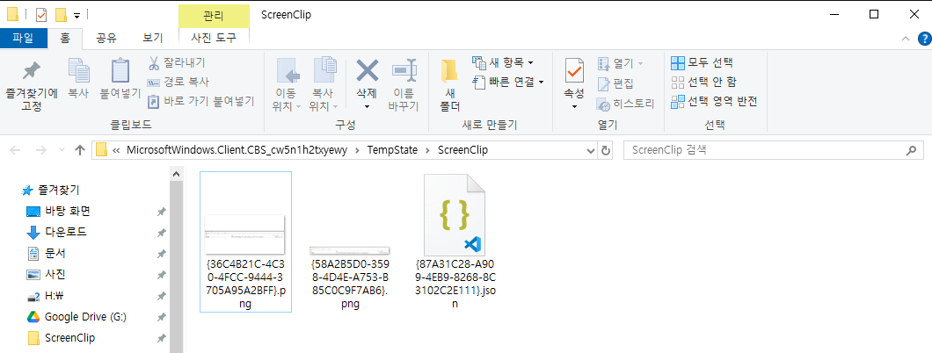Open the recent locations dropdown arrow
932x353 pixels.
(x=62, y=151)
